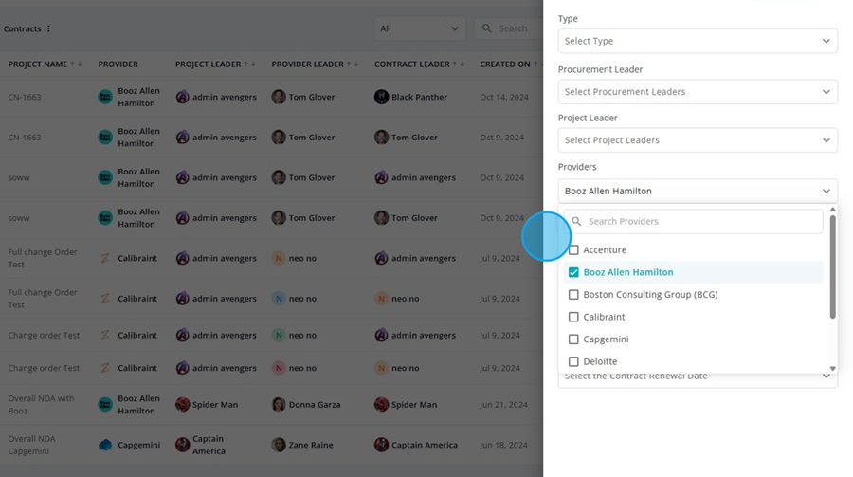Open the Select Project Leaders dropdown
Image resolution: width=853 pixels, height=477 pixels.
pos(698,140)
